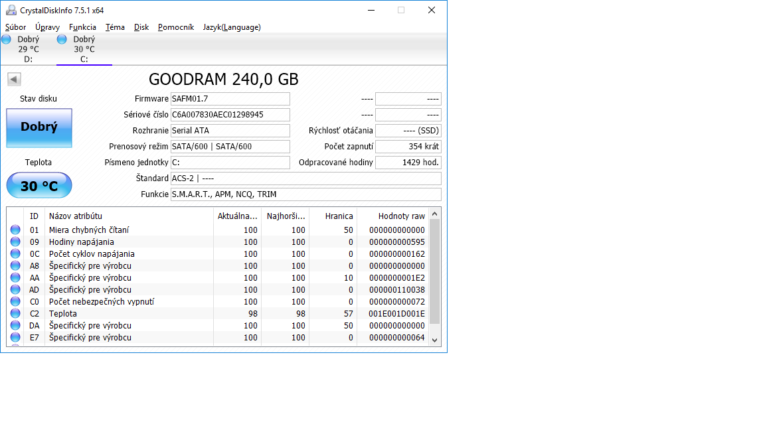765x430 pixels.
Task: Click raw value 000000110038
Action: pyautogui.click(x=396, y=289)
